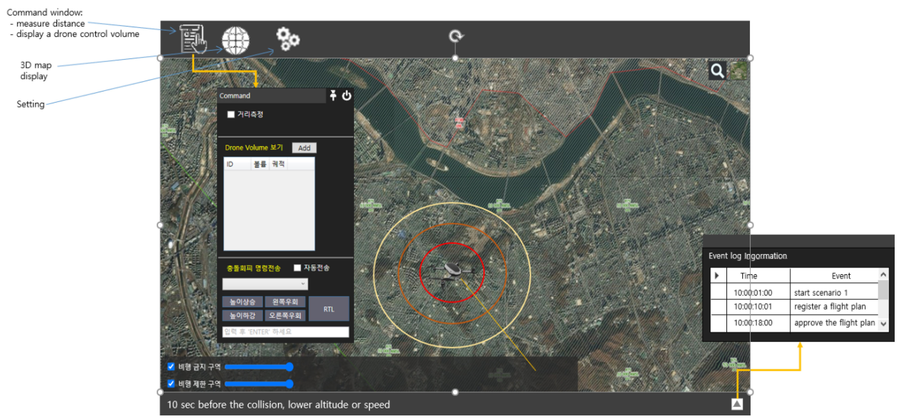Expand event log with up-arrow button
This screenshot has width=899, height=420.
(x=737, y=404)
